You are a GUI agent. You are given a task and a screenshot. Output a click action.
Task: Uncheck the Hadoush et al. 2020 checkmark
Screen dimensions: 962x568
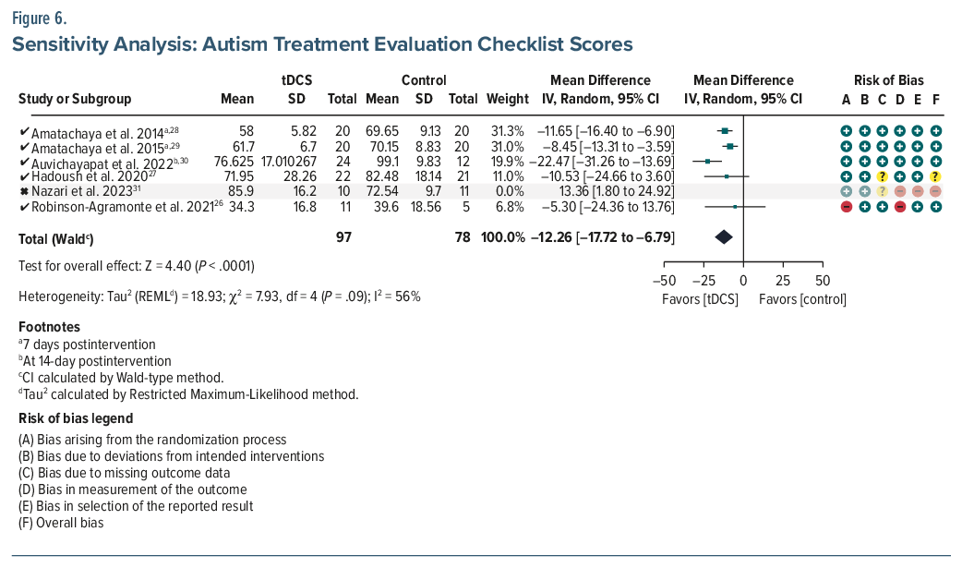[x=23, y=176]
